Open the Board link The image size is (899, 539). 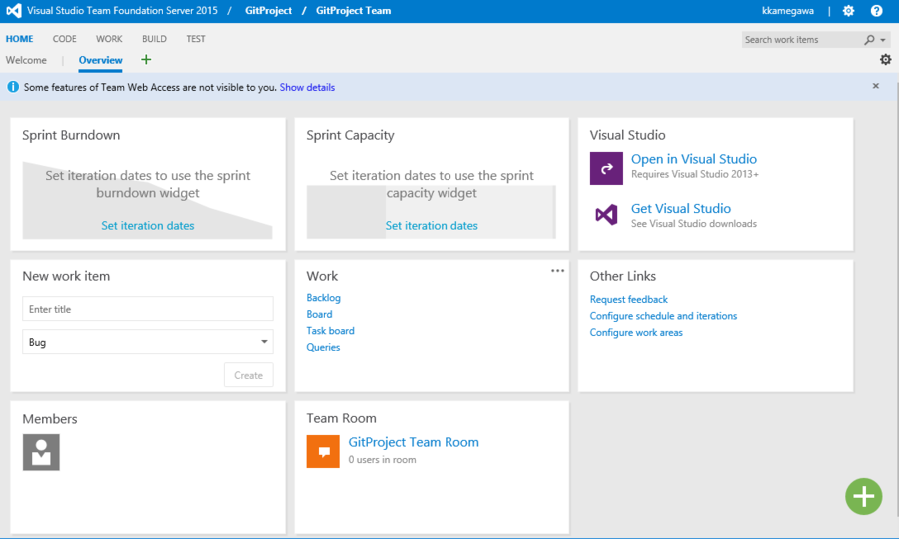click(x=319, y=315)
